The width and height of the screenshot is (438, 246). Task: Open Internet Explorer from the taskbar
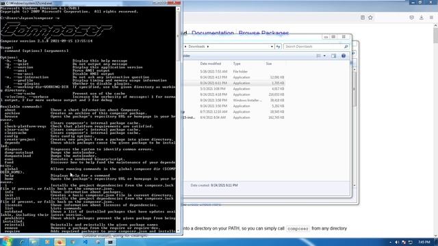coord(21,242)
